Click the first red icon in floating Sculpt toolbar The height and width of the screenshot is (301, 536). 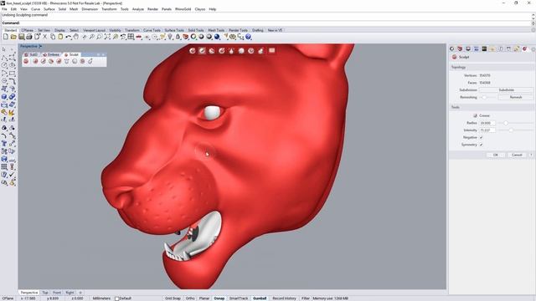coord(26,61)
